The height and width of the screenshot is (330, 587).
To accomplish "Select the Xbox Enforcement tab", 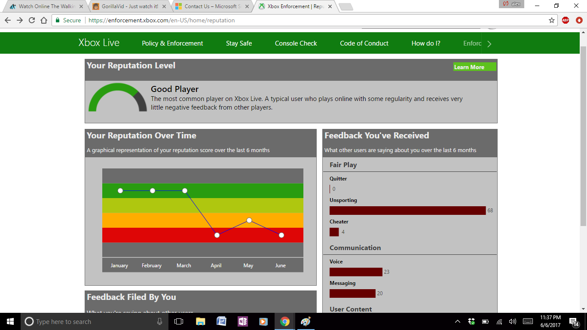I will tap(295, 6).
